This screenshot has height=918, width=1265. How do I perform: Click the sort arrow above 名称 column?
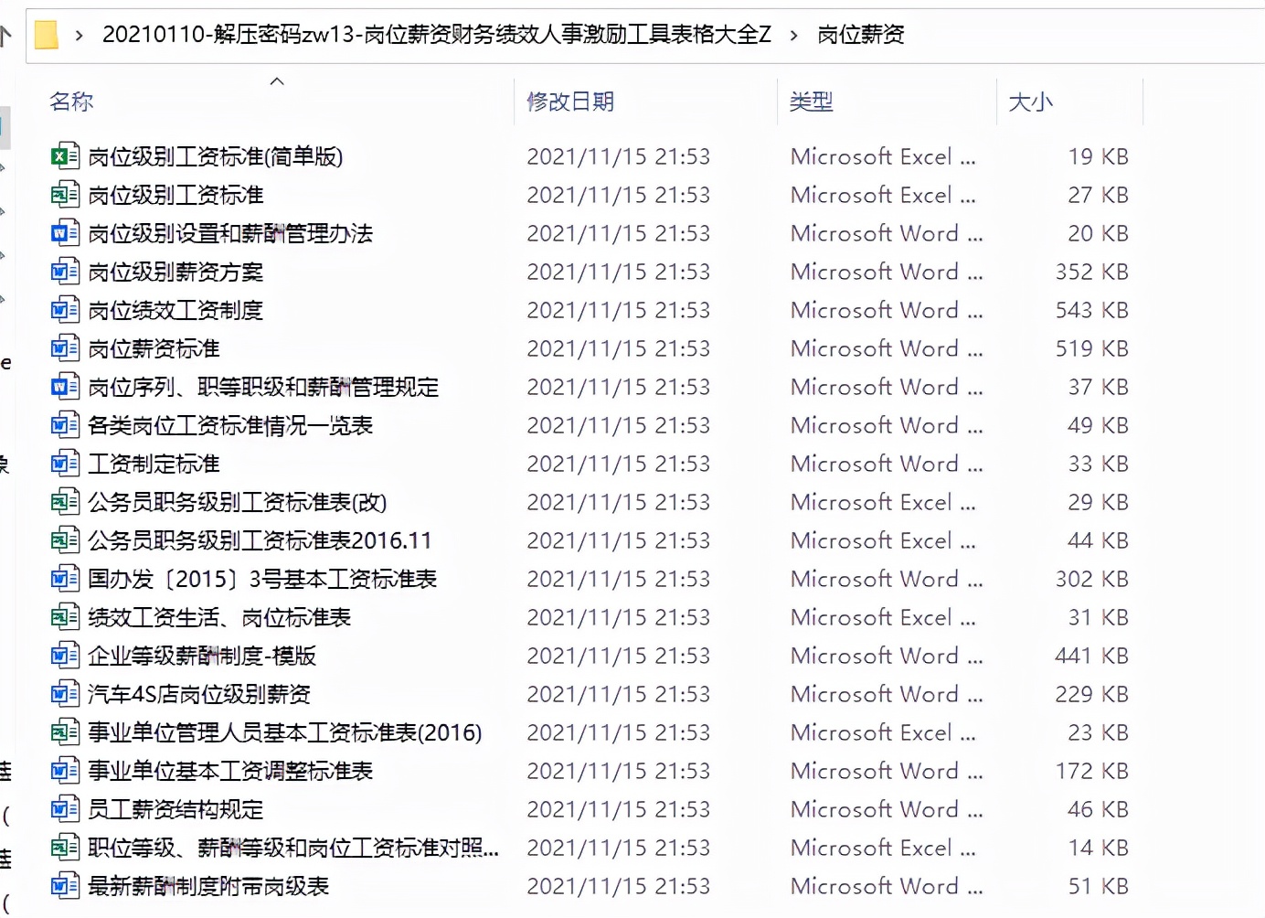coord(278,81)
